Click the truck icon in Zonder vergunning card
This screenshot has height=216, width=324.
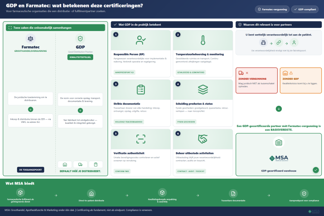[241, 73]
